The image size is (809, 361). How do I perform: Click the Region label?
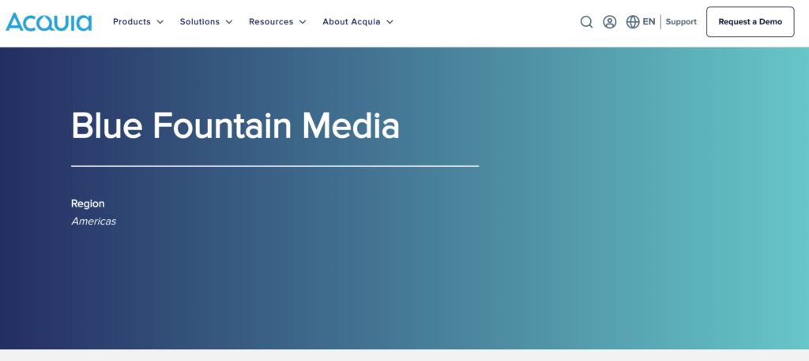[x=88, y=203]
